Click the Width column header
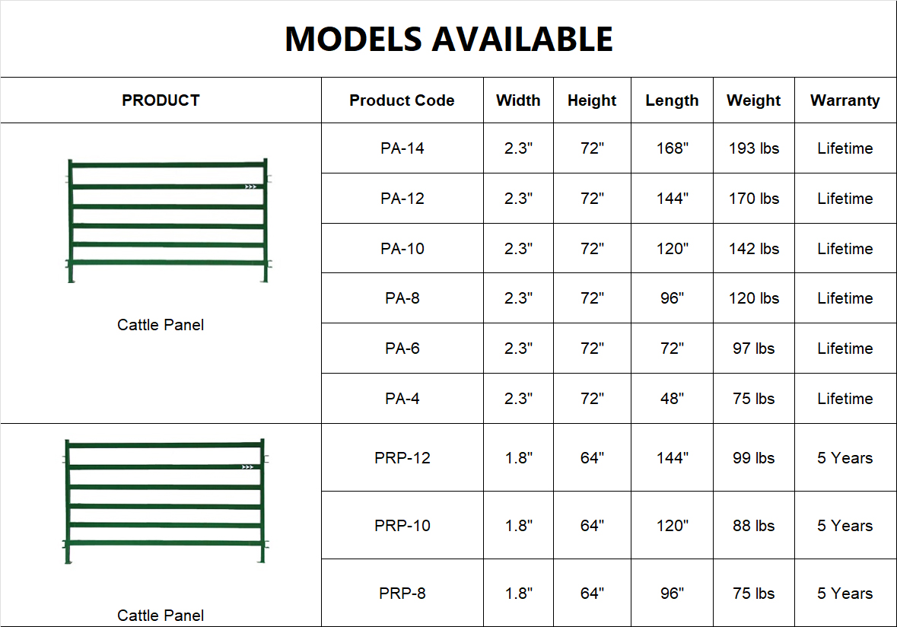Viewport: 897px width, 627px height. pos(518,100)
